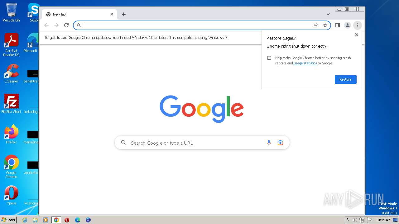Screen dimensions: 399x224
Task: Open the Firefox desktop icon
Action: tap(11, 134)
